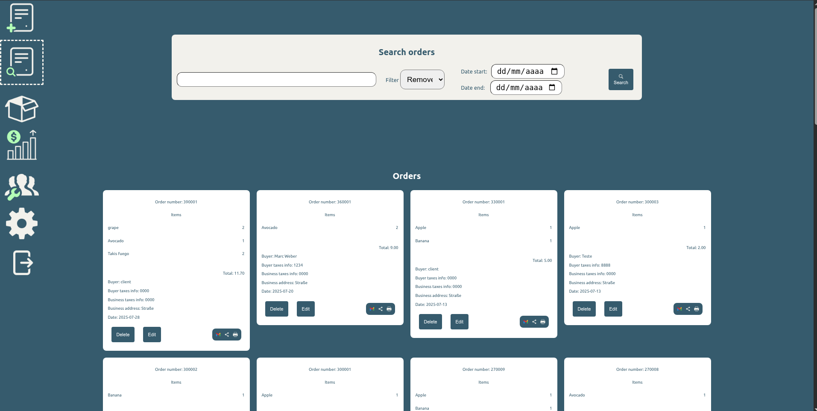
Task: Click the Search button
Action: 620,79
